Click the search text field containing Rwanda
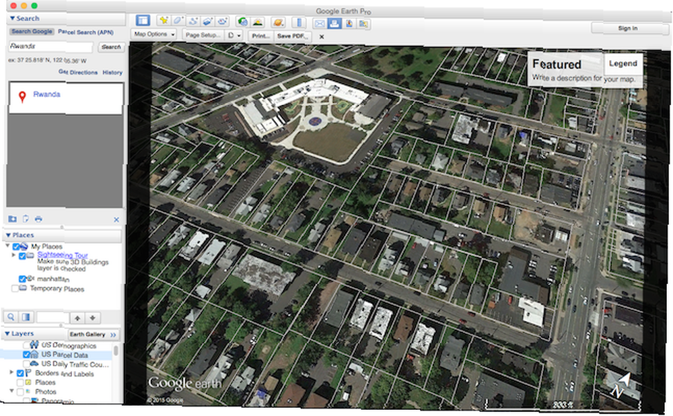The image size is (673, 416). pos(50,46)
